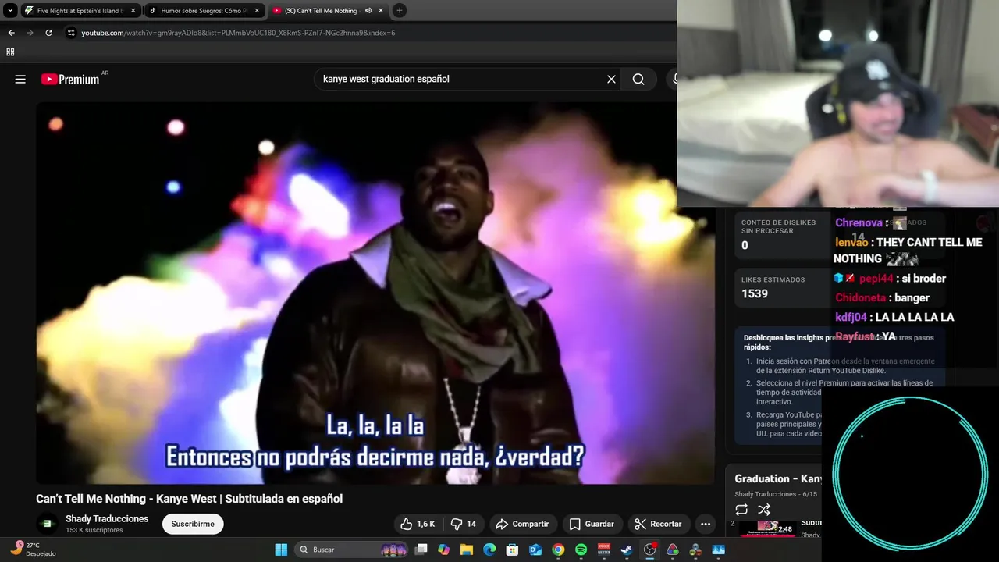Click the 153 K suscriptores count
999x562 pixels.
click(94, 530)
